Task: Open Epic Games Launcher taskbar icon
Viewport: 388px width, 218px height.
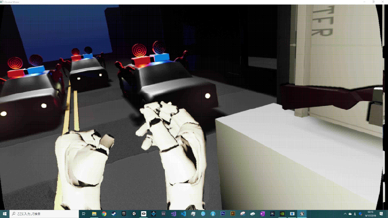Action: [124, 214]
